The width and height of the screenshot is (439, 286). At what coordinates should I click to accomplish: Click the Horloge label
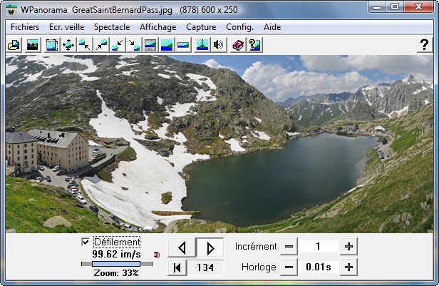[x=259, y=267]
